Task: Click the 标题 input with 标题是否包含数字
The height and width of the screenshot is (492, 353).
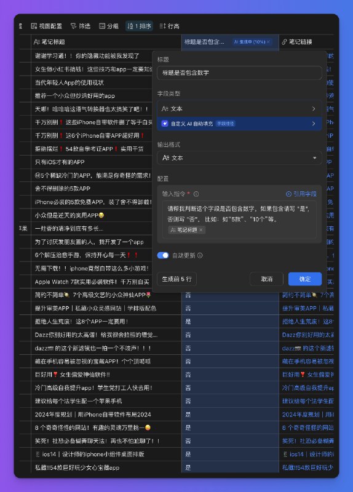Action: pos(239,73)
